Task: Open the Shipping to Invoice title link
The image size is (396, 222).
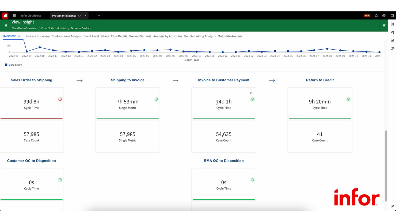Action: [x=127, y=80]
